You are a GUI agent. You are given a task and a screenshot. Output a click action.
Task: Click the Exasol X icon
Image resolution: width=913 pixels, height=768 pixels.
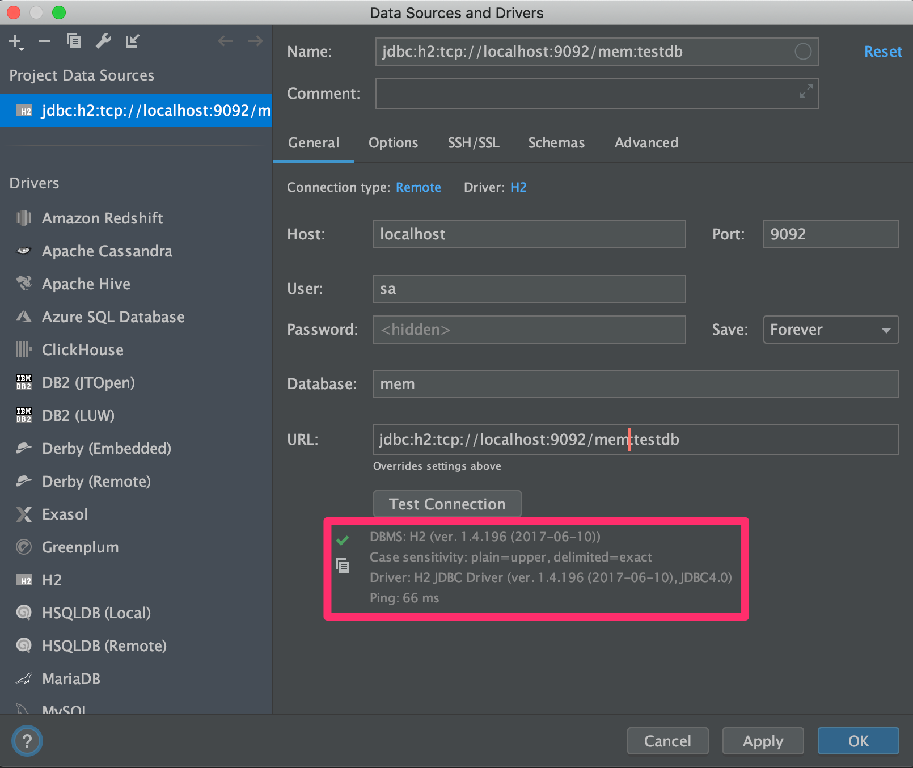tap(24, 514)
